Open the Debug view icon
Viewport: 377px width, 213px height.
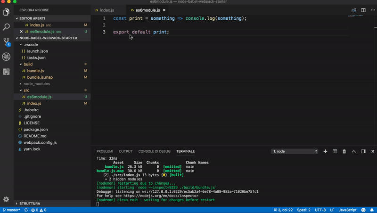tap(7, 57)
